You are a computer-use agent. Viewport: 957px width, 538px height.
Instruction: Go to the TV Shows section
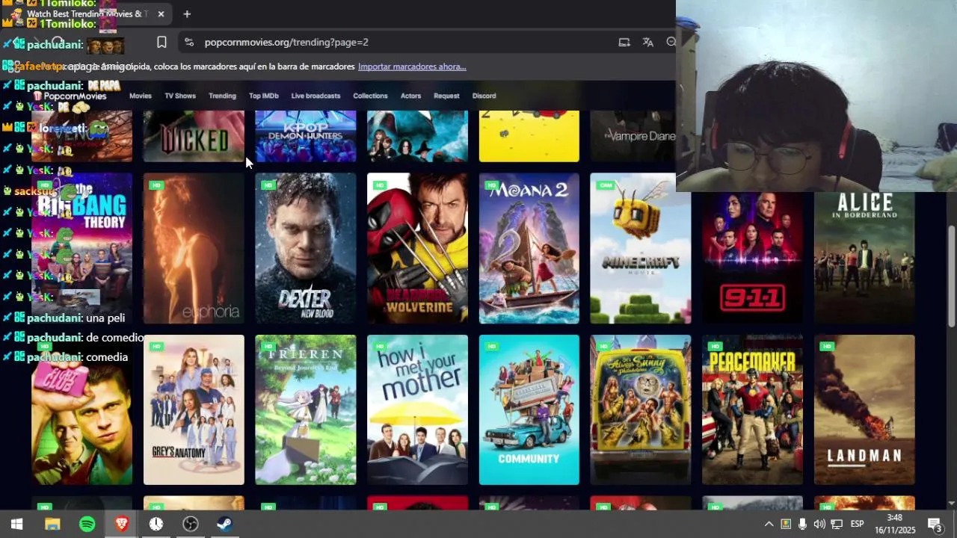pyautogui.click(x=180, y=96)
